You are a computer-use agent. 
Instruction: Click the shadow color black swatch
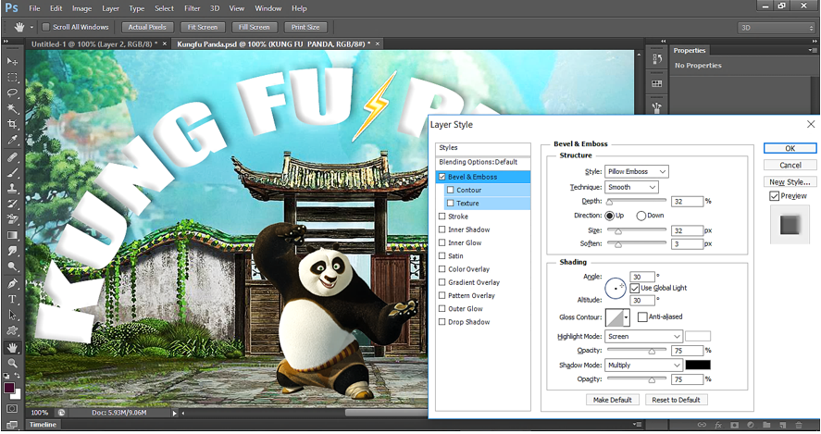[698, 365]
